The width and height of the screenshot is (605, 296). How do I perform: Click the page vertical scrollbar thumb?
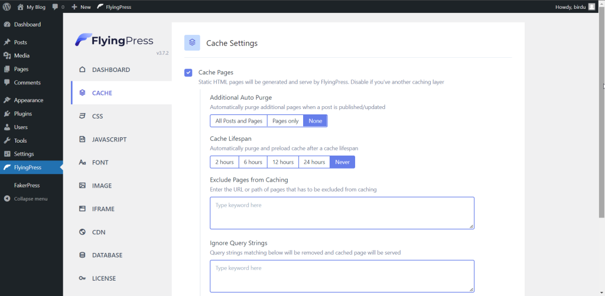602,111
